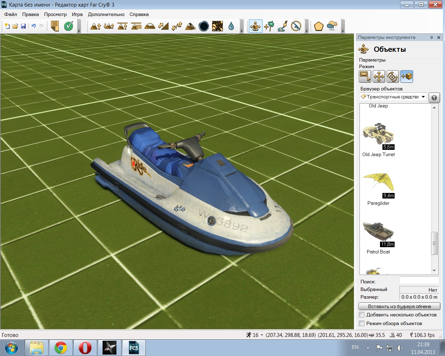
Task: Click object list scroll down arrow
Action: click(434, 271)
